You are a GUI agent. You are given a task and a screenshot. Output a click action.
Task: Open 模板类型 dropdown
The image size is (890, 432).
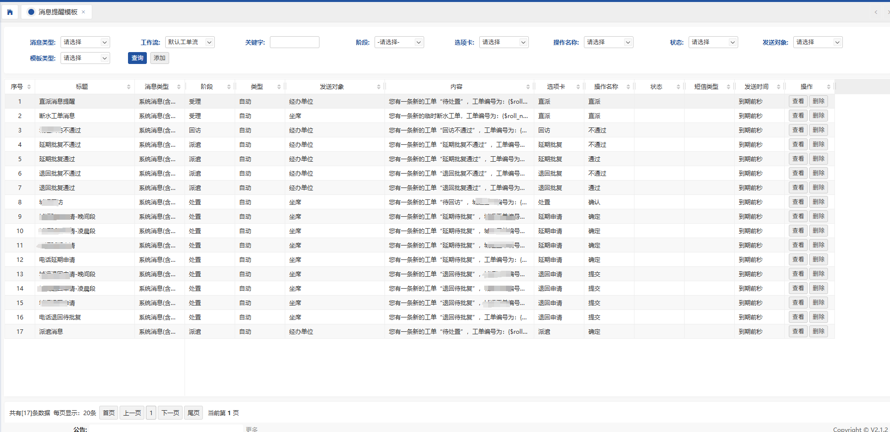(85, 58)
